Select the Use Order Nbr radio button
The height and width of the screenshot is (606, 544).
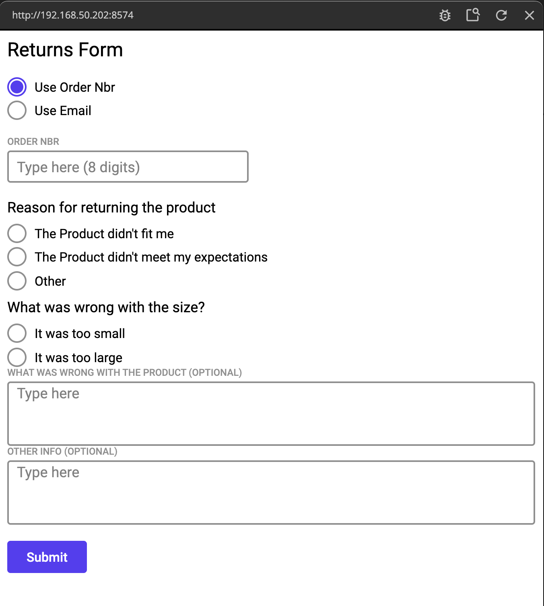pyautogui.click(x=17, y=87)
